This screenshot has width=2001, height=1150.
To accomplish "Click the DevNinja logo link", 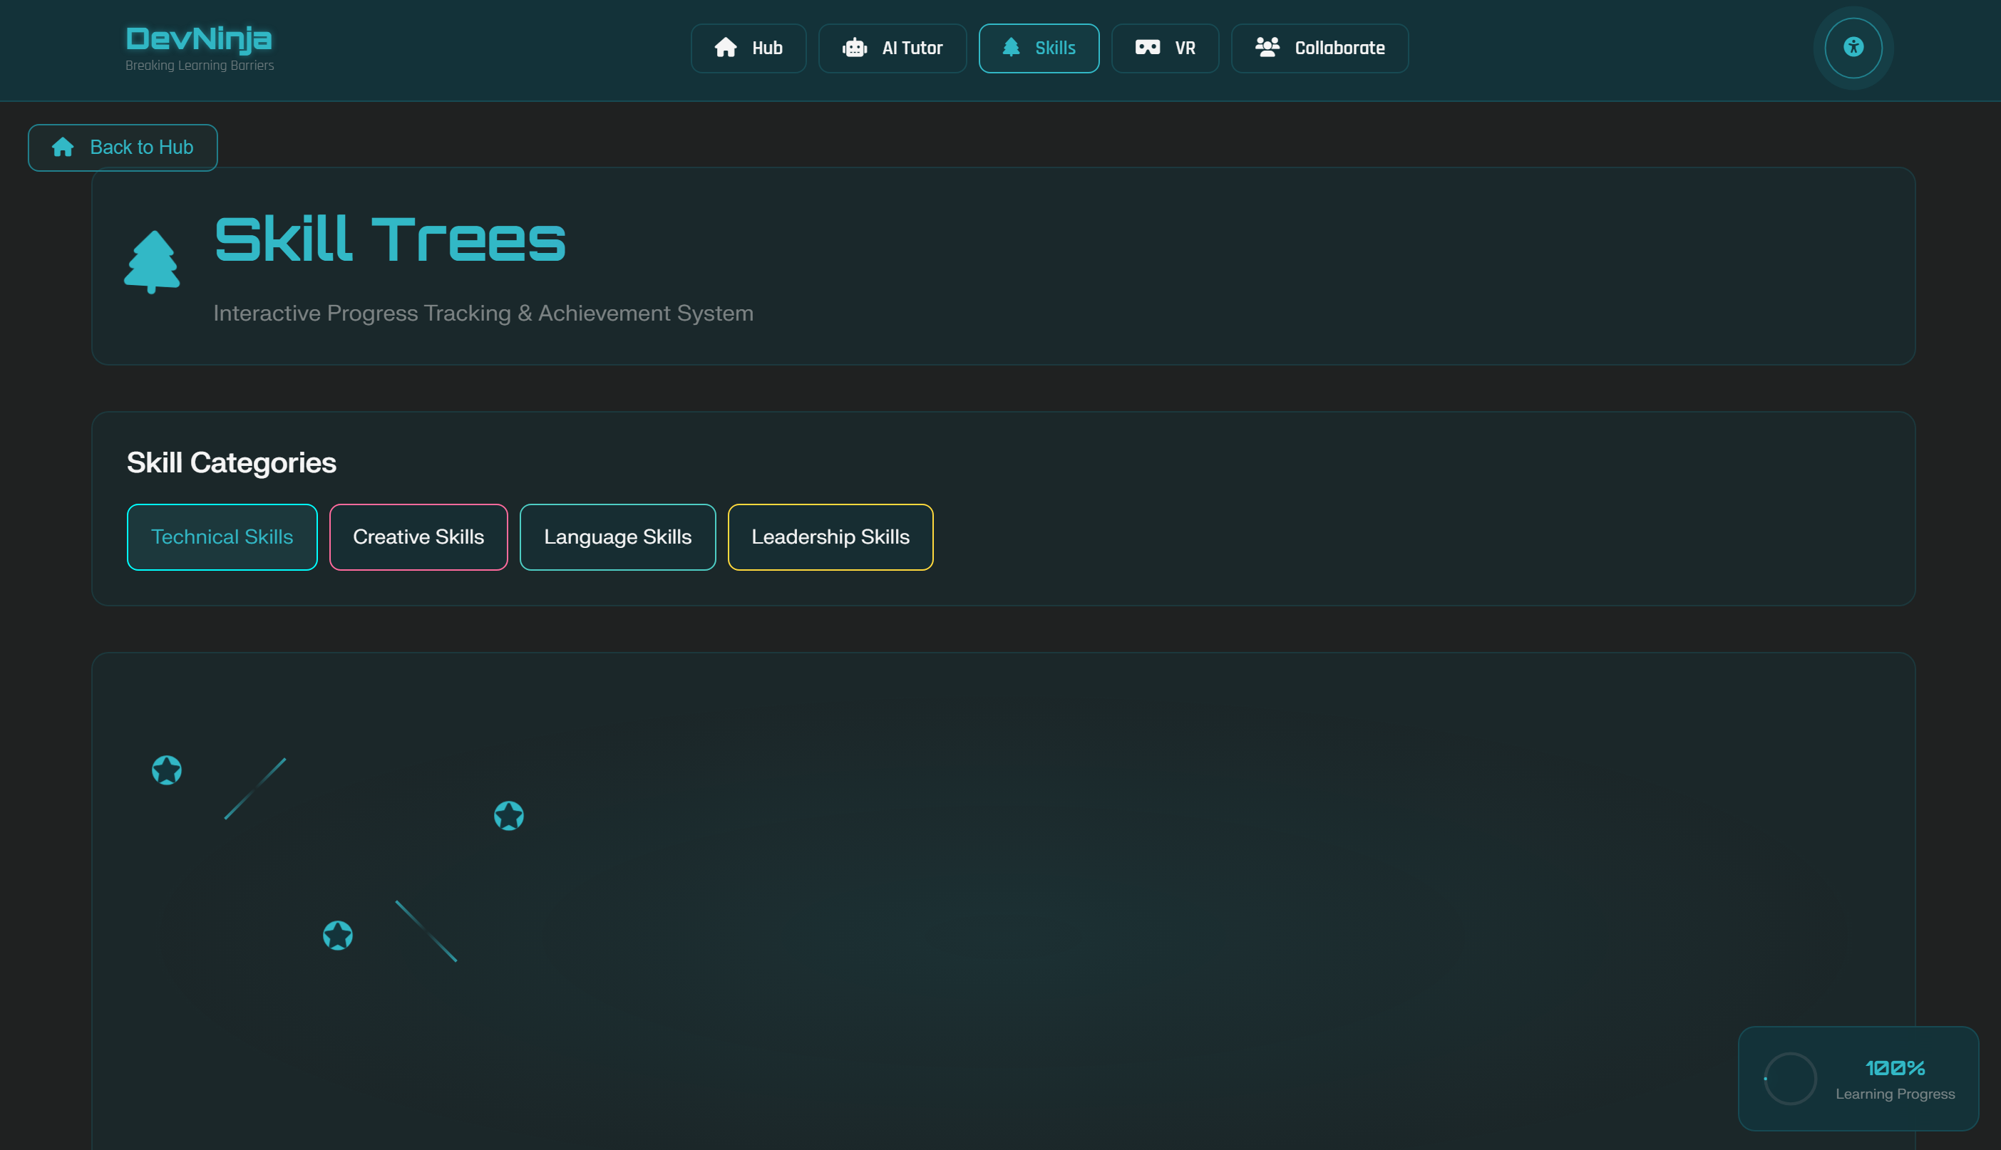I will (199, 38).
